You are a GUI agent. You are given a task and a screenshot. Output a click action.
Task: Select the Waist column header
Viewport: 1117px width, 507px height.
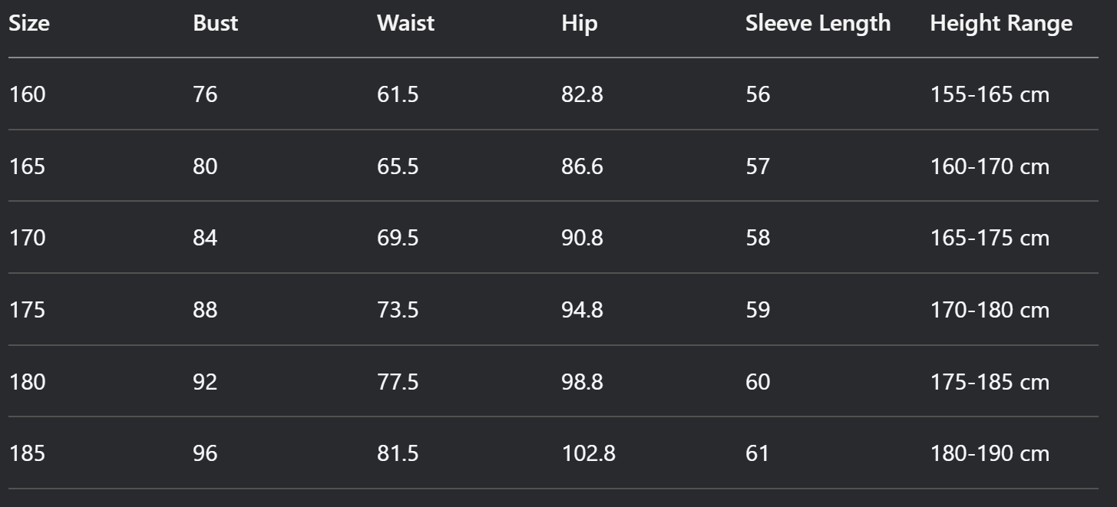pos(405,23)
